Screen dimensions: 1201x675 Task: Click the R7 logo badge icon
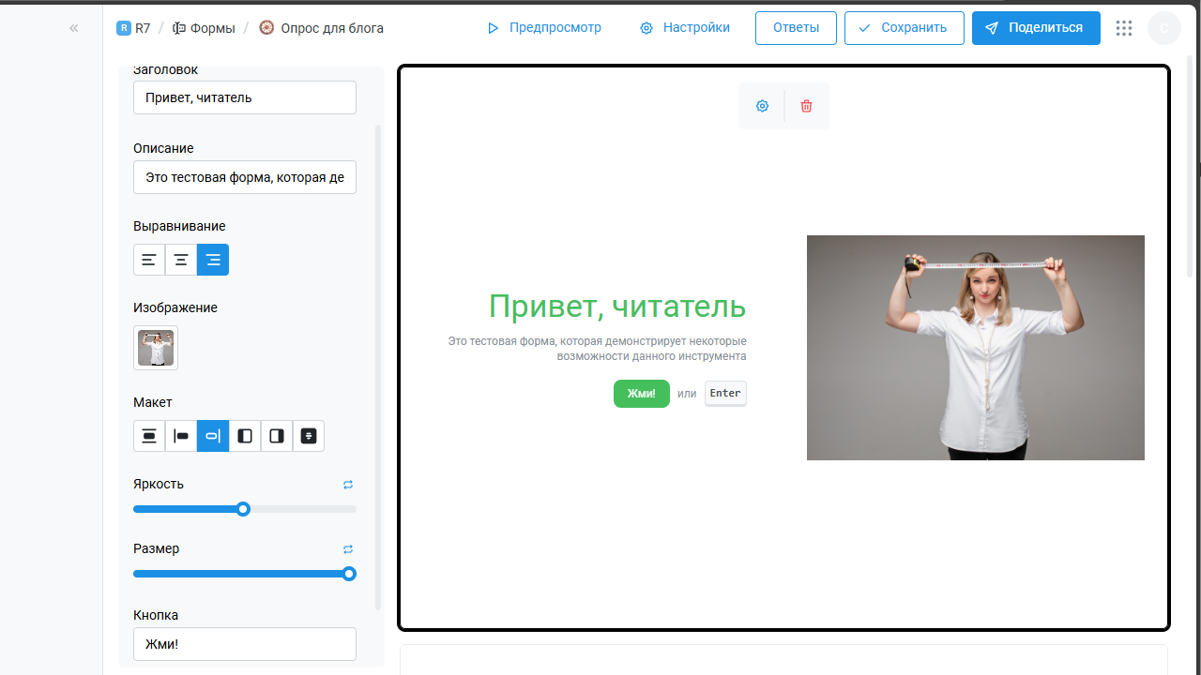[x=124, y=28]
